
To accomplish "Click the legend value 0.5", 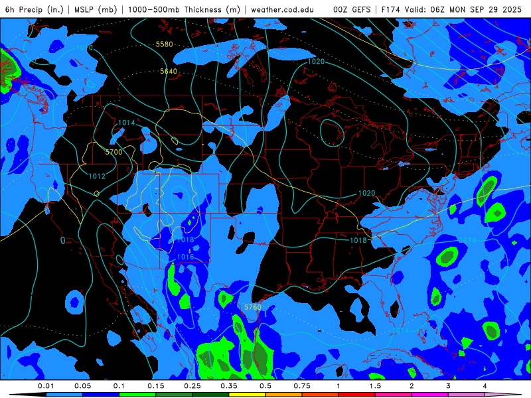I will click(x=265, y=386).
